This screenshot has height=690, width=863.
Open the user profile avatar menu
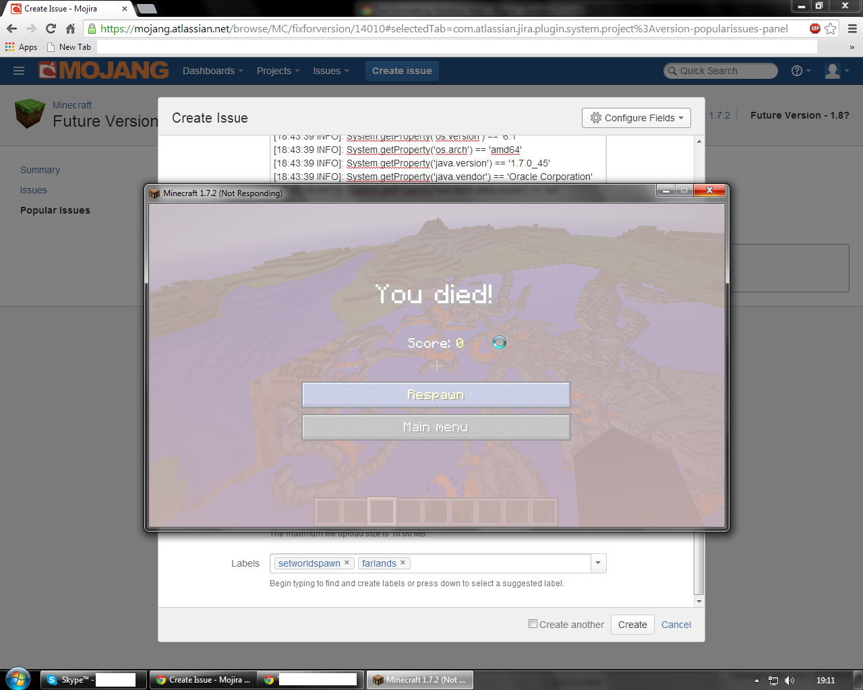click(837, 71)
